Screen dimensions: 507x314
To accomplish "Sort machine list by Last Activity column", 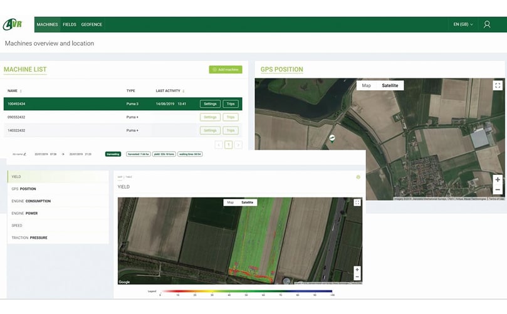I will [x=170, y=91].
